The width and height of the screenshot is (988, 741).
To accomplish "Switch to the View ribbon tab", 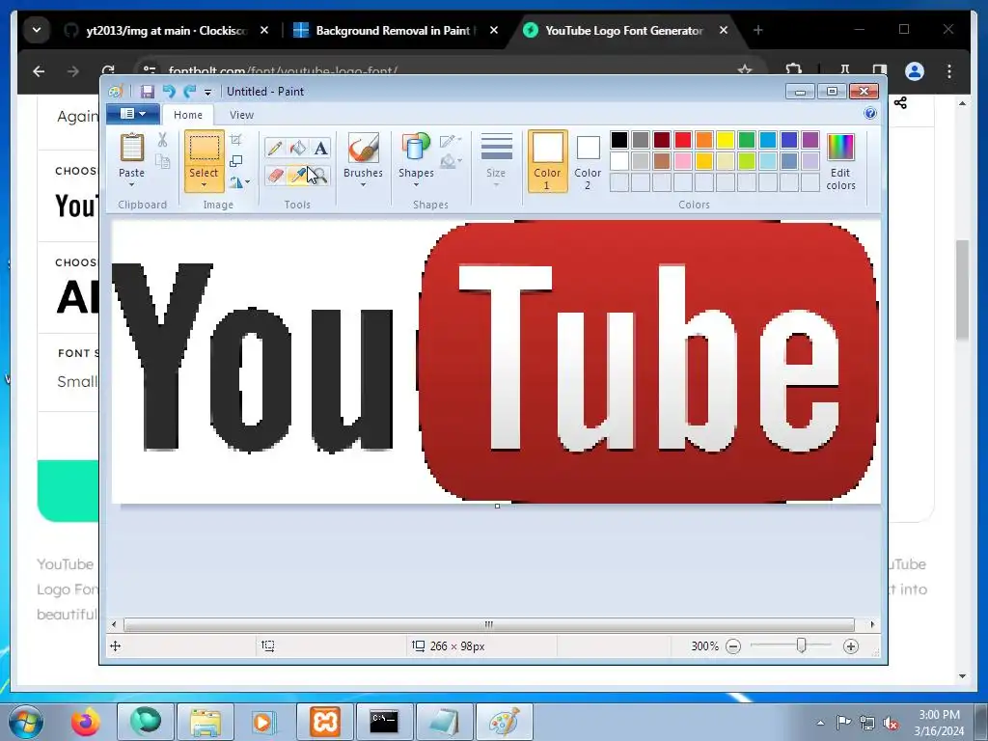I will (x=241, y=115).
